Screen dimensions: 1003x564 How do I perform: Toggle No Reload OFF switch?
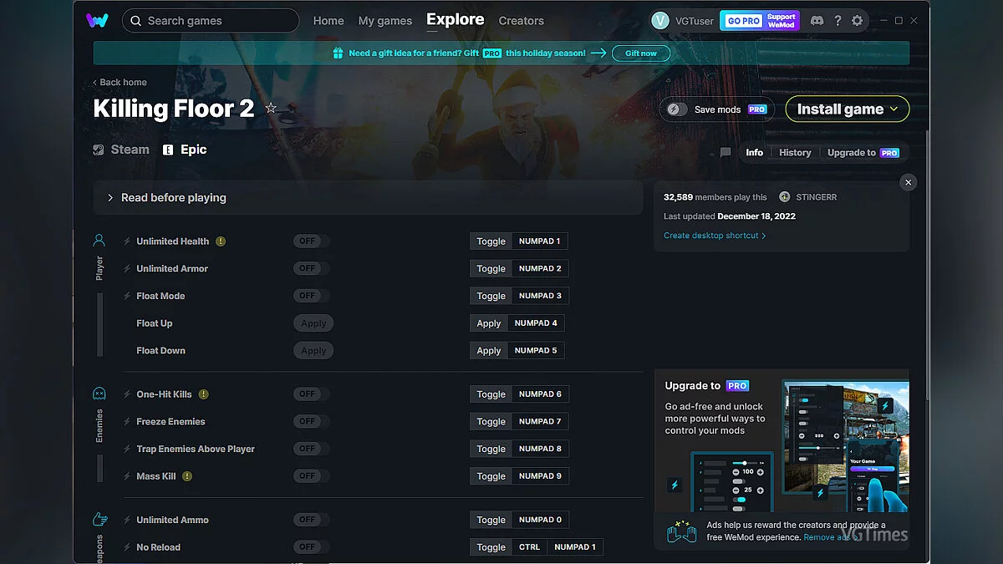pos(312,547)
